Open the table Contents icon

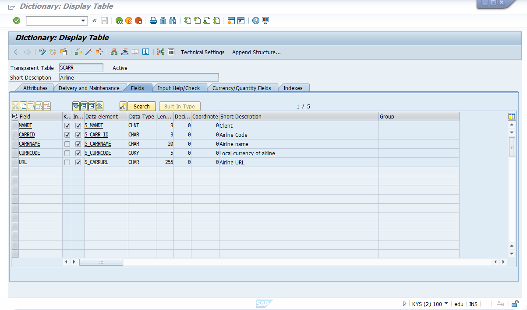coord(171,52)
